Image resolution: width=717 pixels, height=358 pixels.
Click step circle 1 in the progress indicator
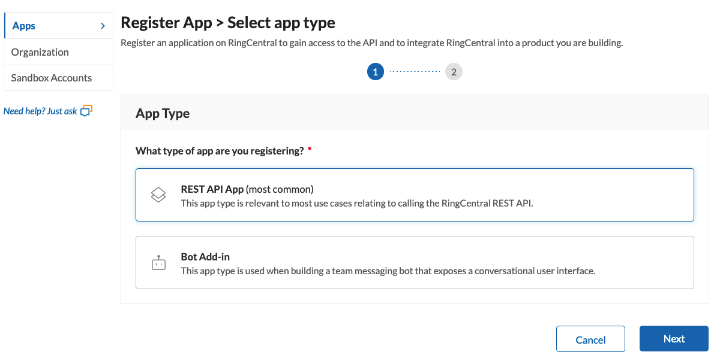pyautogui.click(x=375, y=71)
